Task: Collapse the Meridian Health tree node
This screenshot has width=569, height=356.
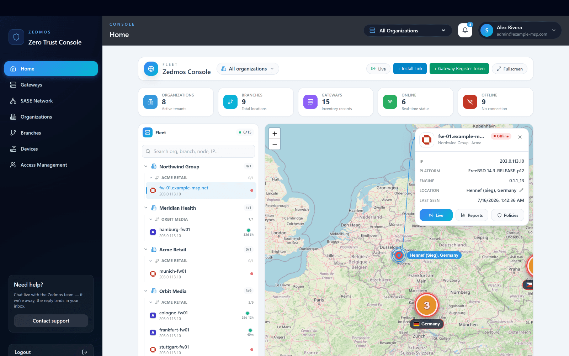Action: pyautogui.click(x=146, y=208)
